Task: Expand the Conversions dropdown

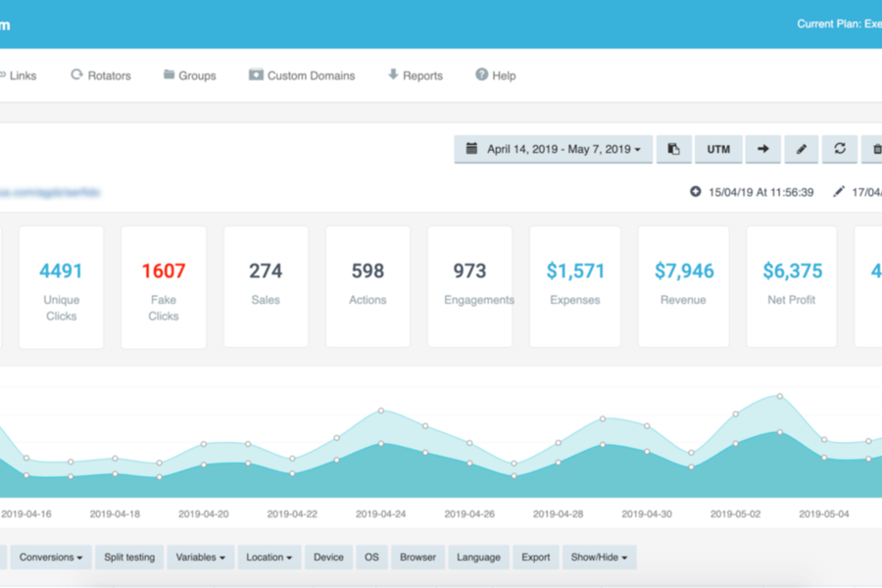Action: point(50,557)
